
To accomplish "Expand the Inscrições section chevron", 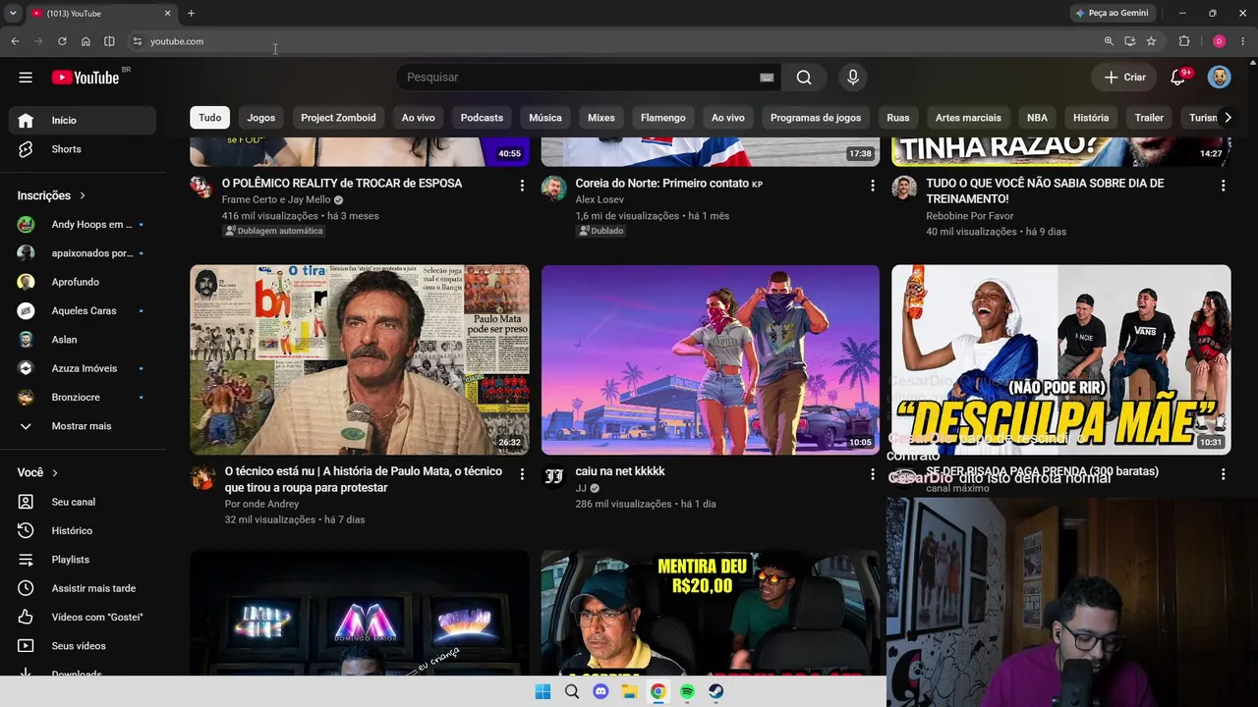I will click(83, 195).
